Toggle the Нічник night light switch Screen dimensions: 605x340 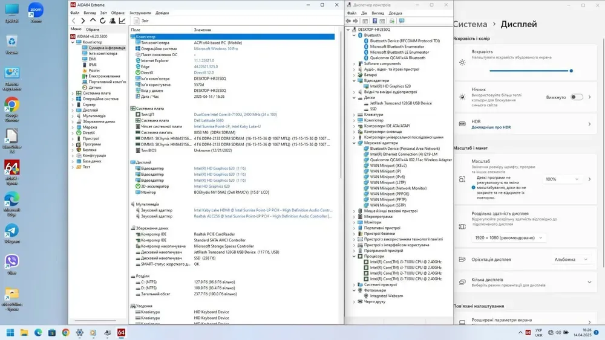[x=577, y=97]
